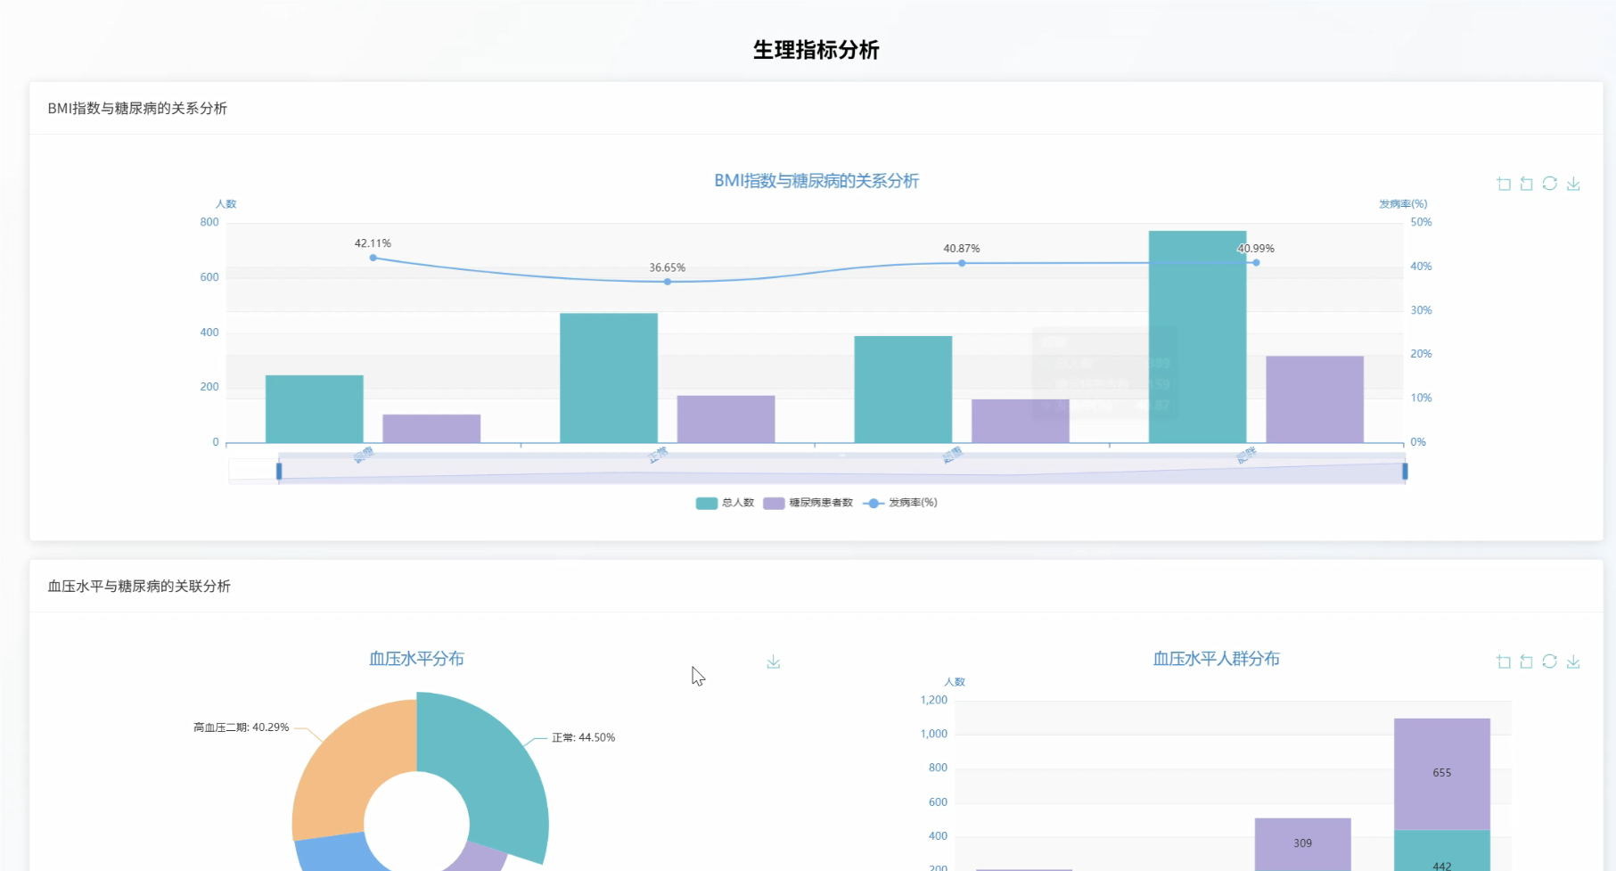Click the 36.65% data point on line
Screen dimensions: 1616x871
pyautogui.click(x=668, y=282)
